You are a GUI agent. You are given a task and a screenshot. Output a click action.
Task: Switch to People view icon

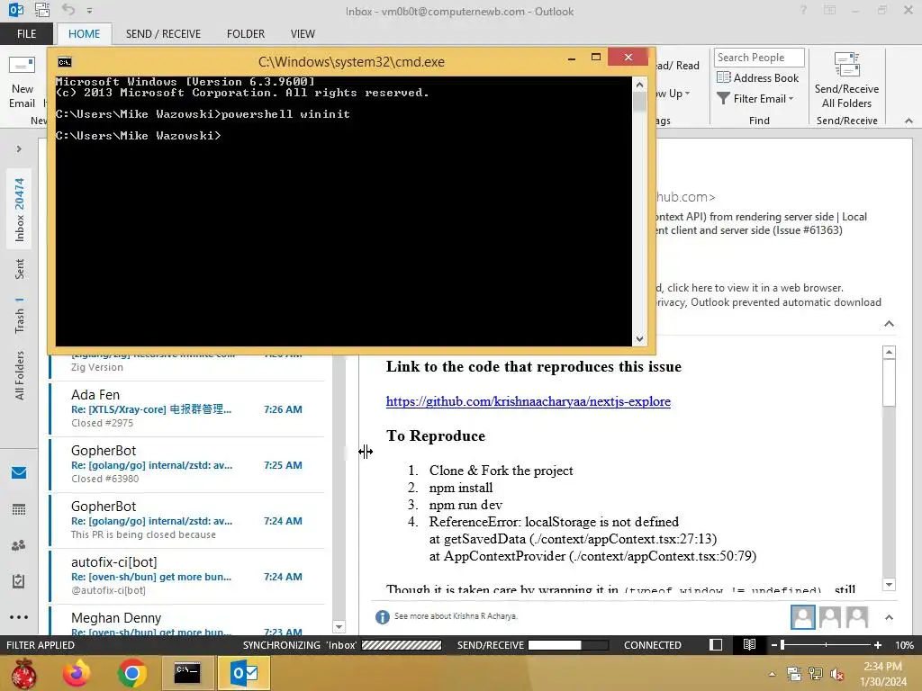coord(19,545)
